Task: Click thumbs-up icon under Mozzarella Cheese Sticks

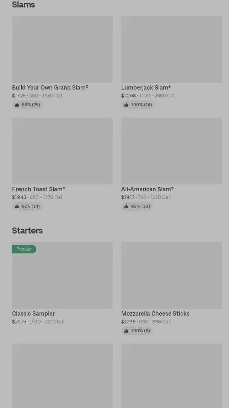Action: click(126, 331)
